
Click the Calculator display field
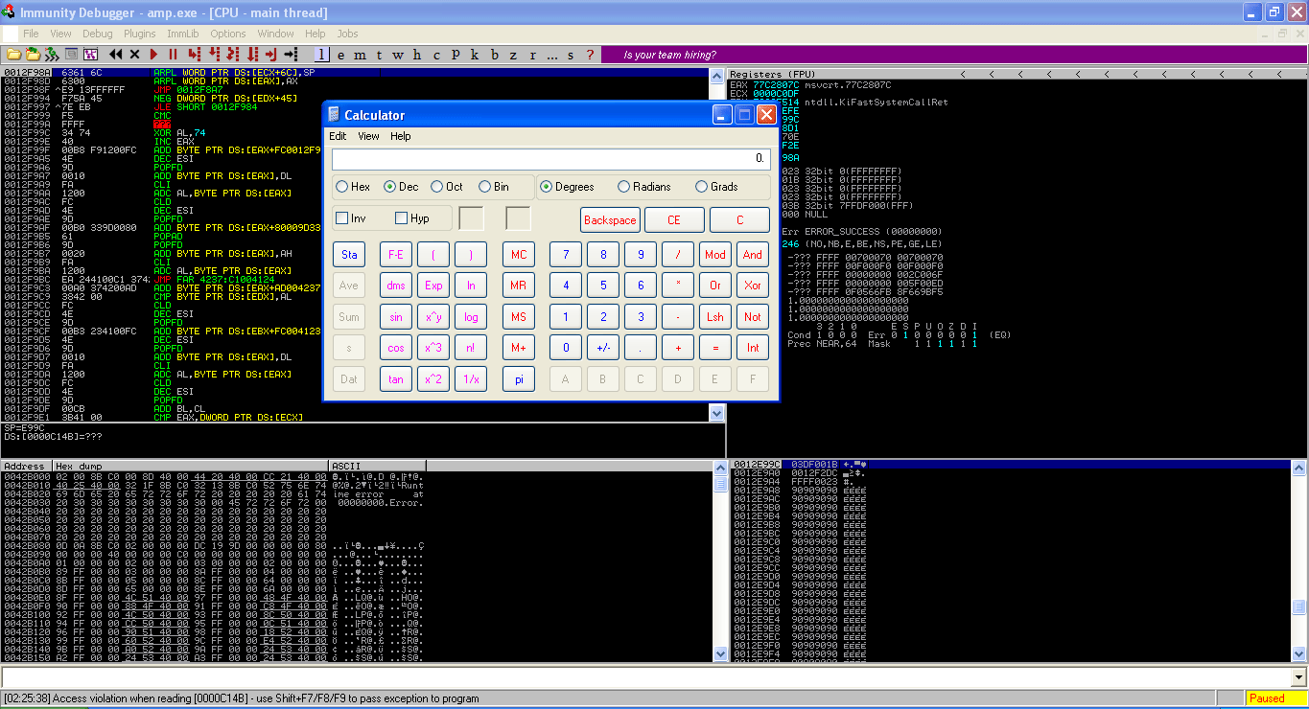[x=550, y=159]
